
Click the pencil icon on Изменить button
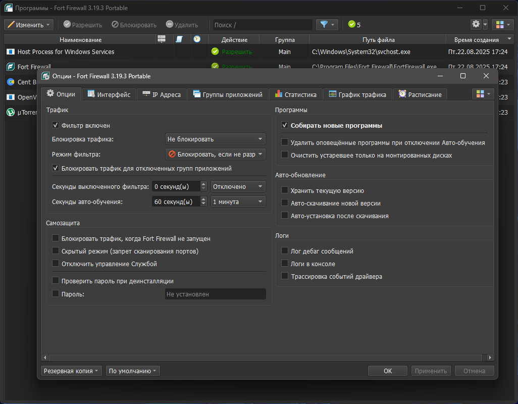[x=11, y=25]
